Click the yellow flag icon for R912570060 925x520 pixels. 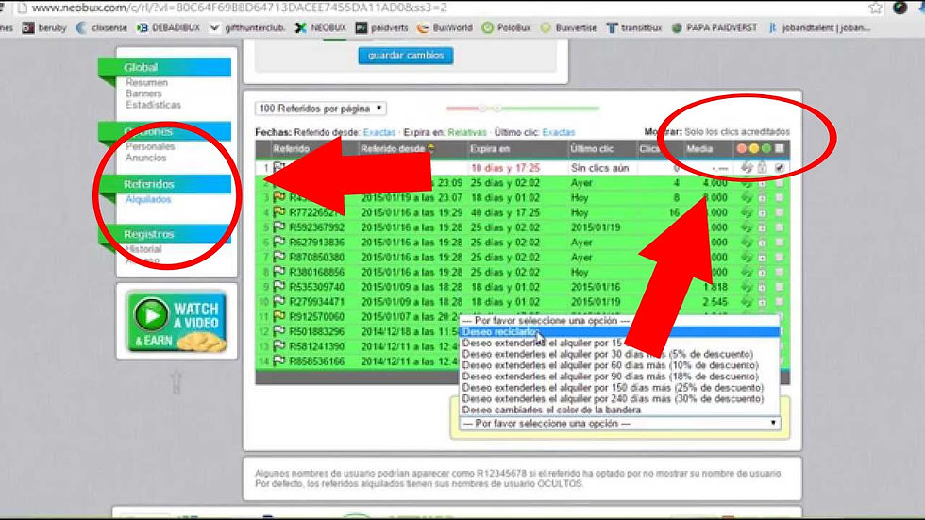[279, 316]
